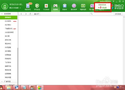Viewport: 125px width, 90px height.
Task: Open the 手机安全 shield icon
Action: click(x=37, y=6)
